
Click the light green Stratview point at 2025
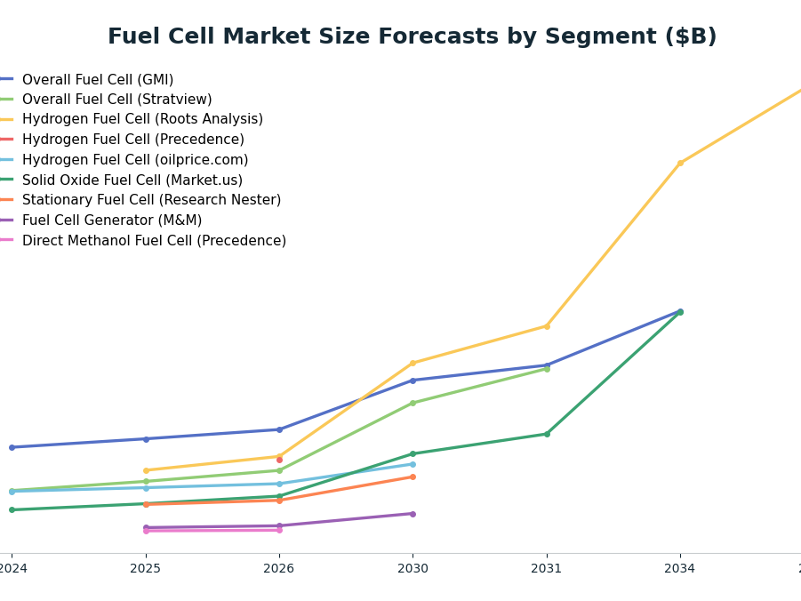pyautogui.click(x=146, y=481)
